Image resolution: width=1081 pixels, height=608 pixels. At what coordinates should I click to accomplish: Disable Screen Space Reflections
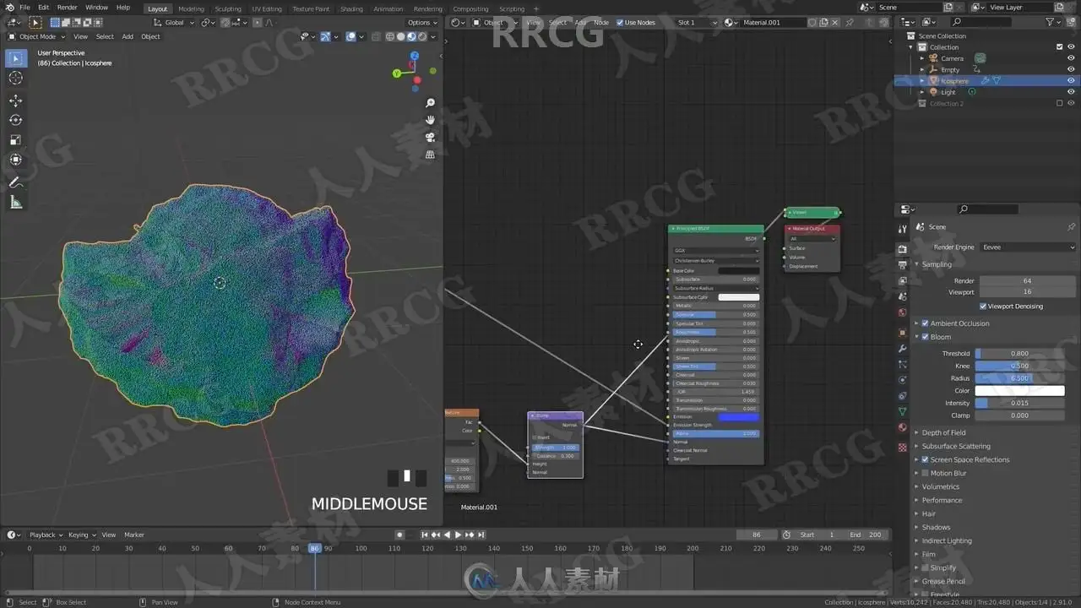click(x=925, y=460)
